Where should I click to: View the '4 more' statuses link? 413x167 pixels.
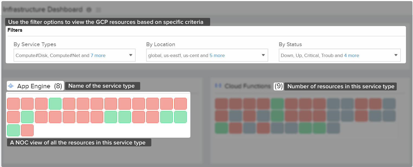[x=351, y=55]
